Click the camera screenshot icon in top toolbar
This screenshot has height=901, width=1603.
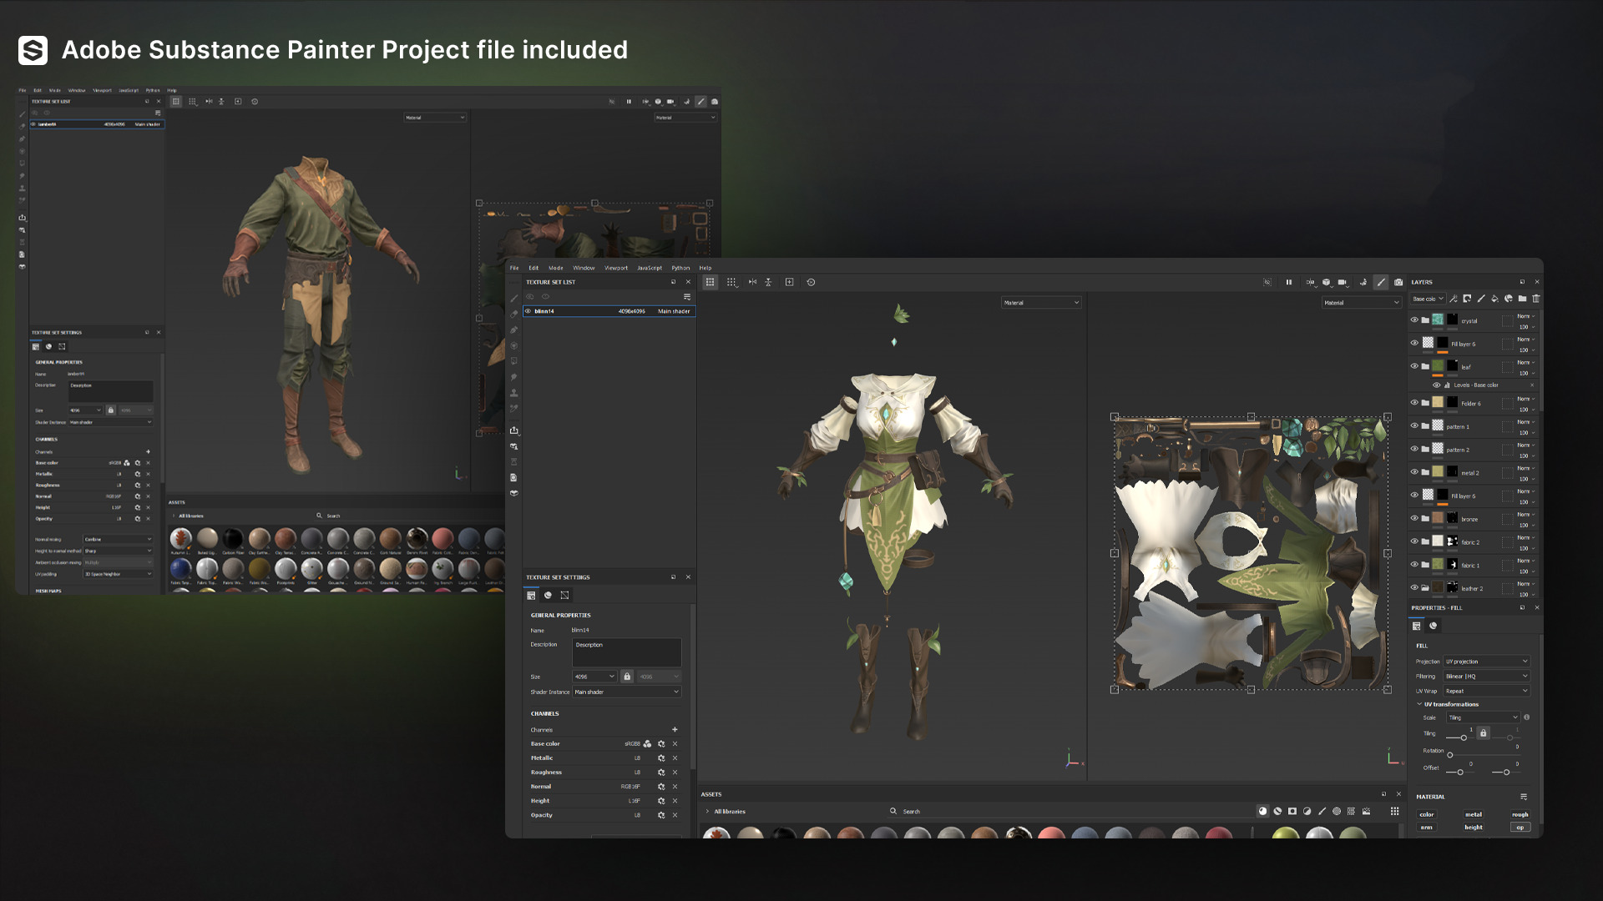(x=1398, y=282)
